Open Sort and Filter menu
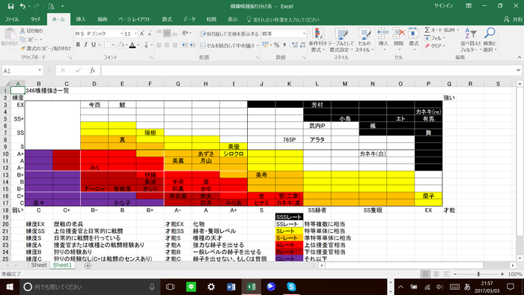The height and width of the screenshot is (295, 524). [471, 40]
